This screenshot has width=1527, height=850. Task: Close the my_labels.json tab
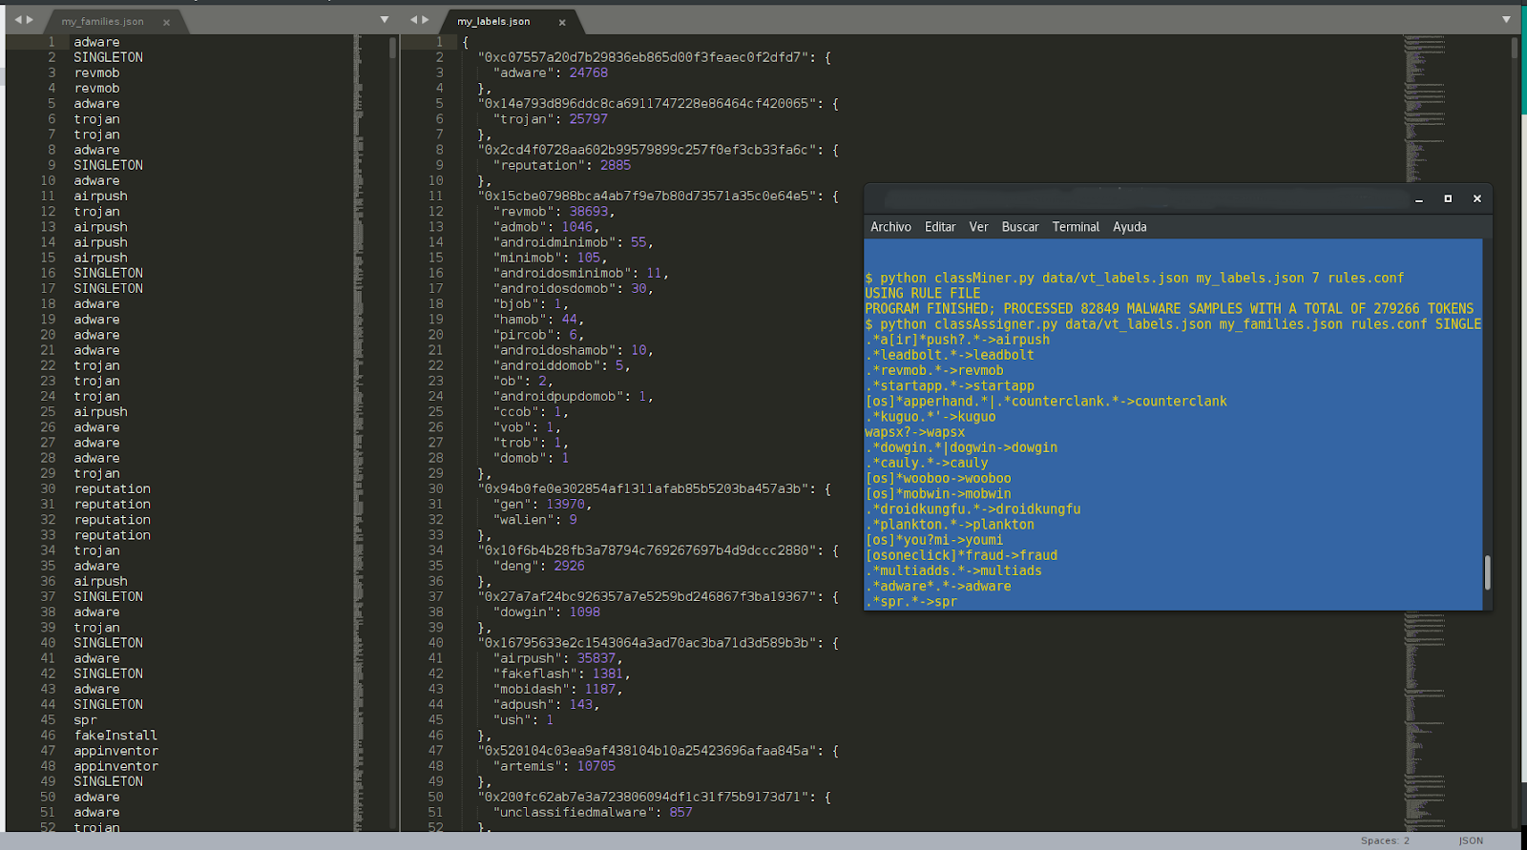coord(562,22)
